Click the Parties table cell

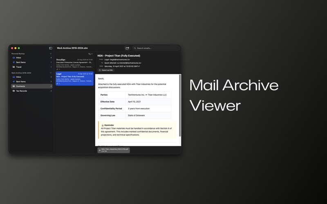[x=112, y=95]
